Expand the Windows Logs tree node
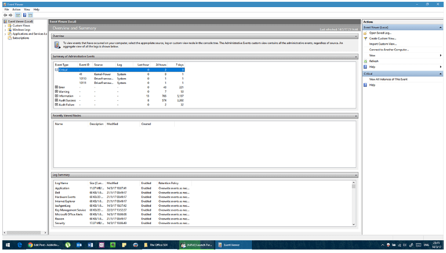 pos(5,30)
